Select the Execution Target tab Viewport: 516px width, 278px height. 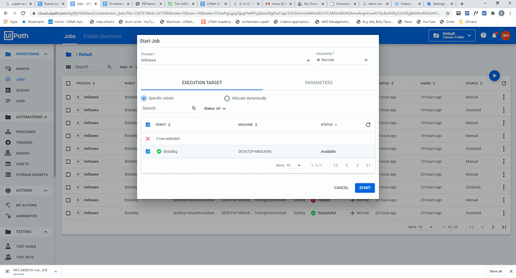pos(202,83)
